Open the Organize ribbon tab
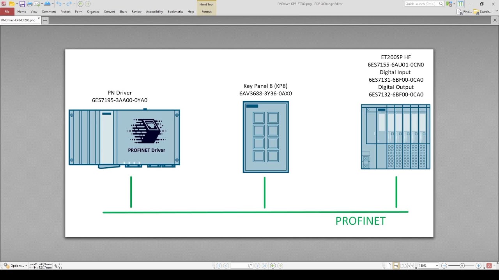499x280 pixels. 93,12
